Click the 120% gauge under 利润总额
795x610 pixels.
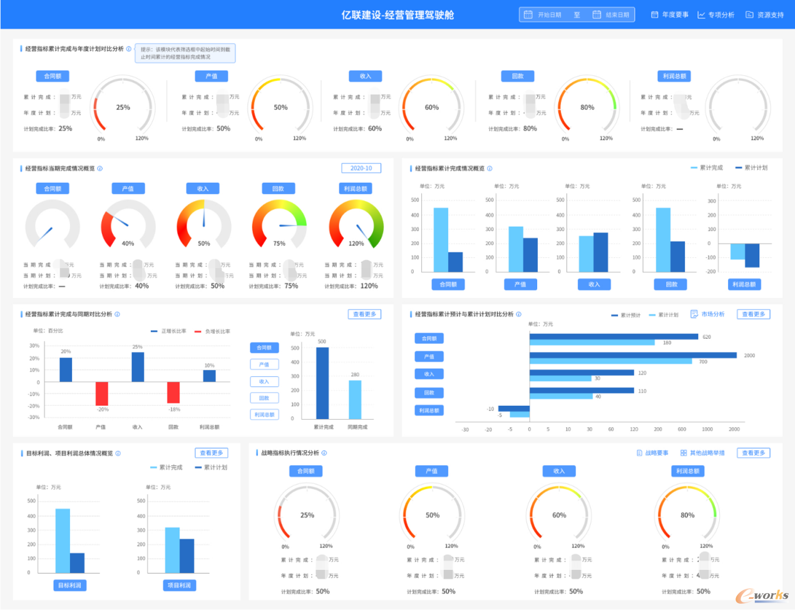click(x=356, y=224)
